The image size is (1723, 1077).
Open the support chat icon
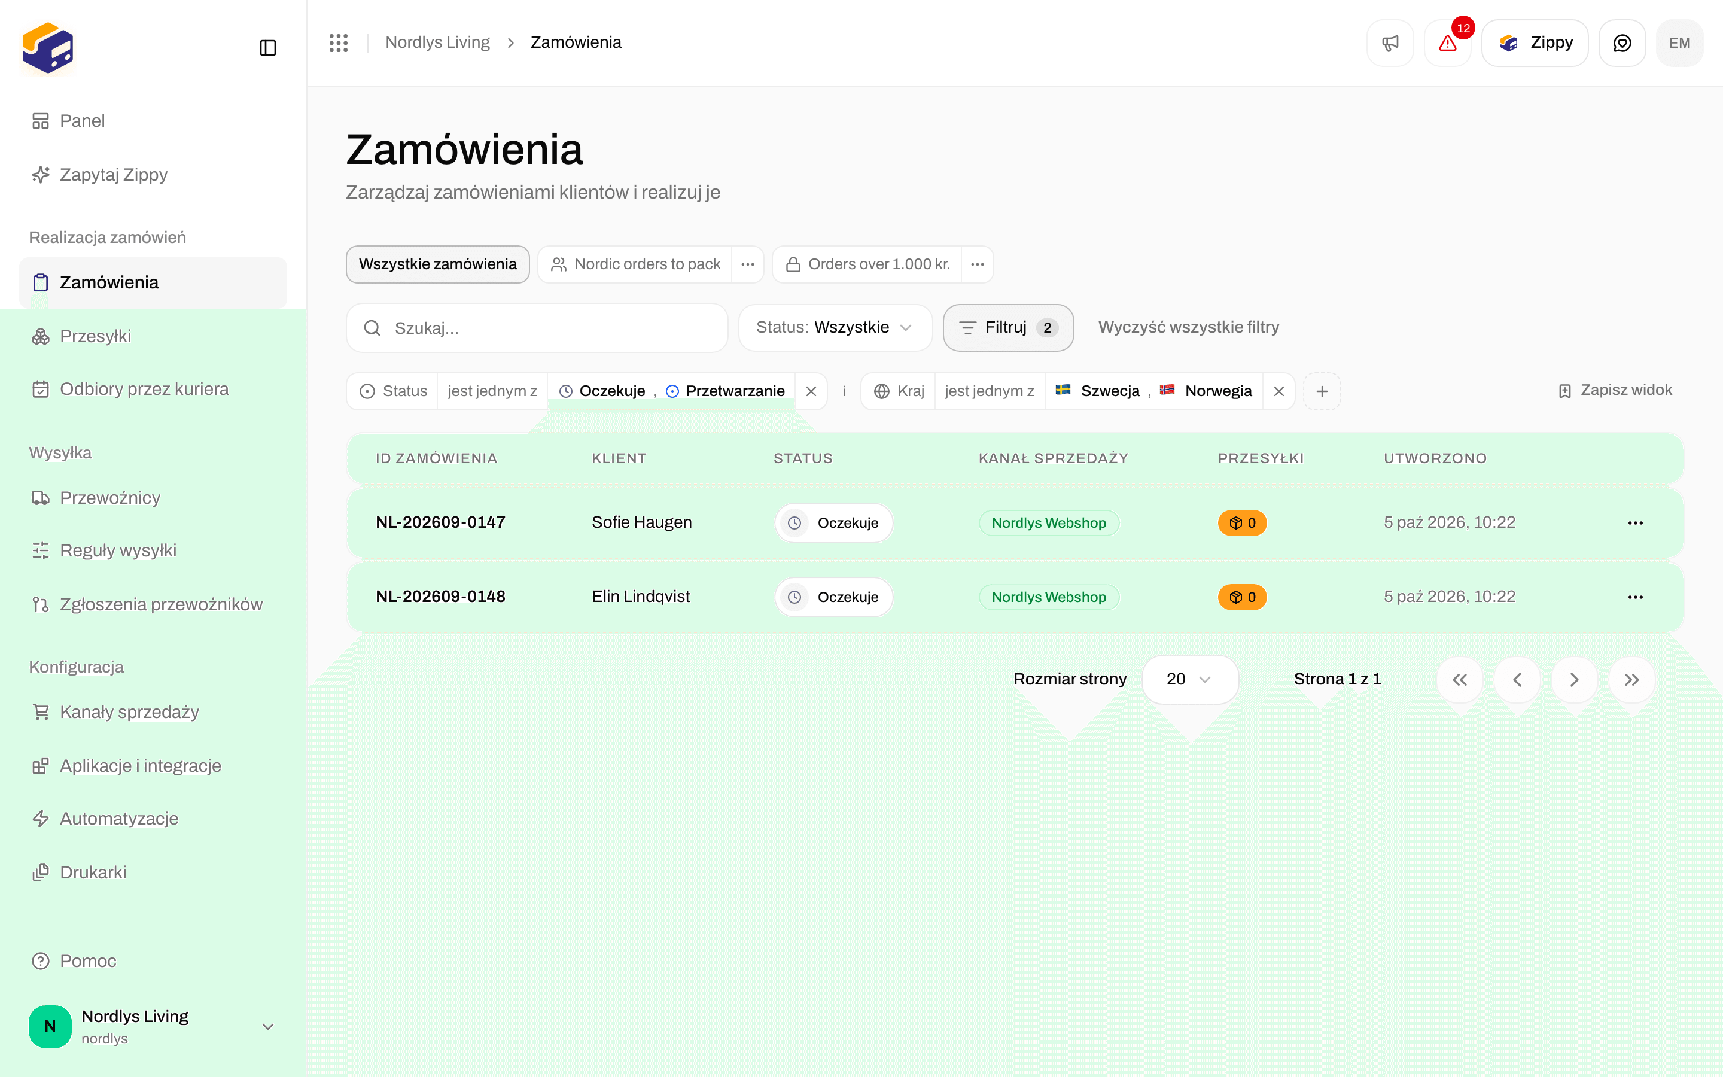pyautogui.click(x=1622, y=42)
